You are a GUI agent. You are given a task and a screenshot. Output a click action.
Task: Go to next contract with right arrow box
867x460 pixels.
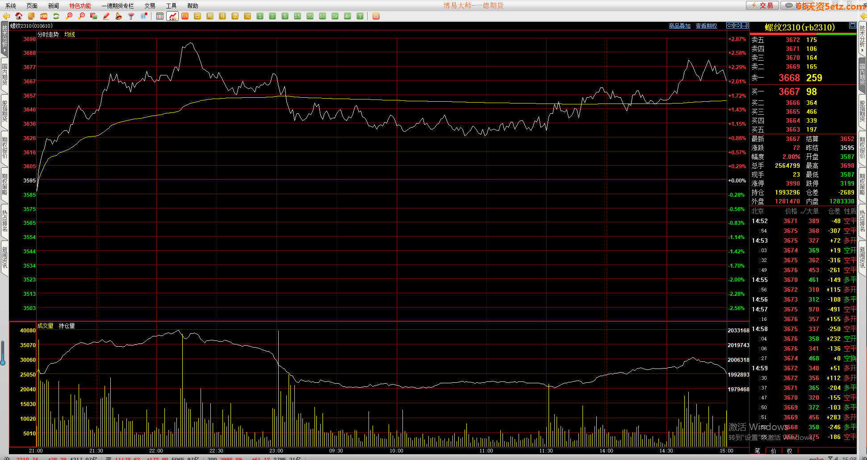click(x=737, y=25)
